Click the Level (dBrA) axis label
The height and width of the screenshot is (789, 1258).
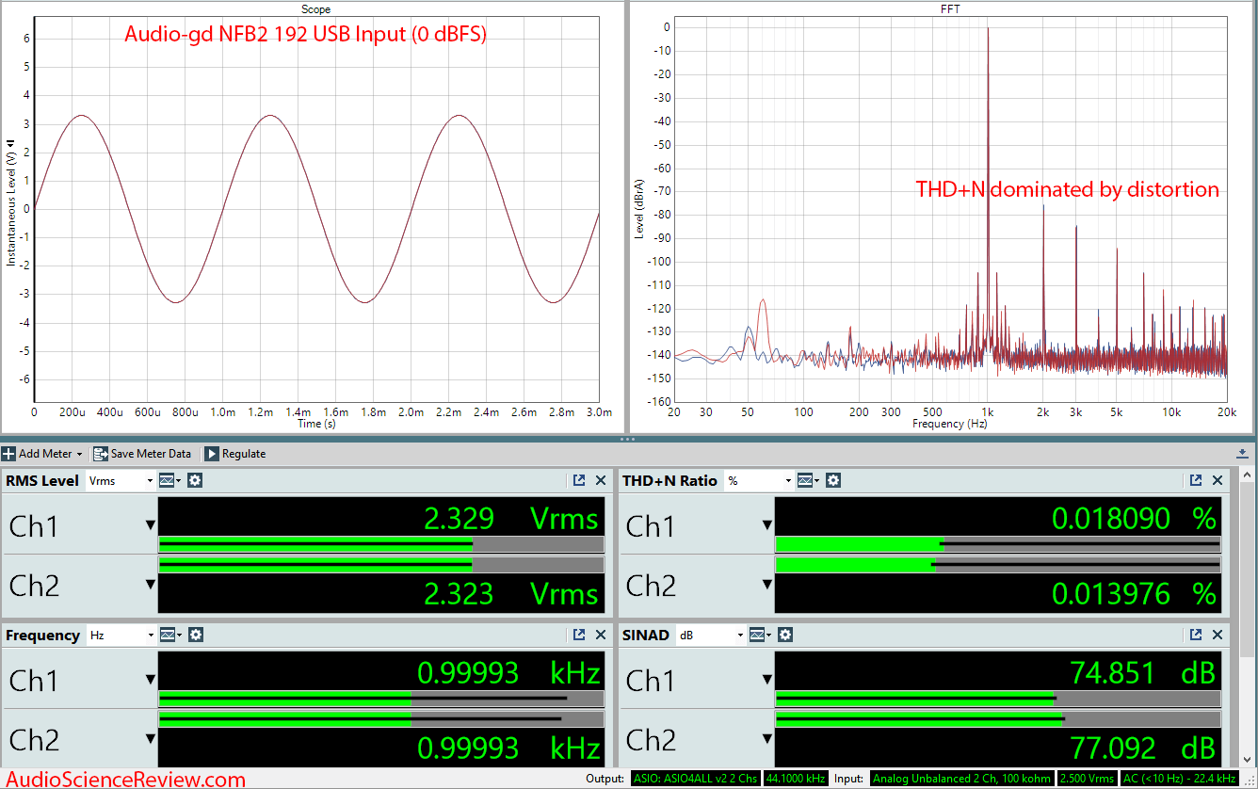pos(639,208)
